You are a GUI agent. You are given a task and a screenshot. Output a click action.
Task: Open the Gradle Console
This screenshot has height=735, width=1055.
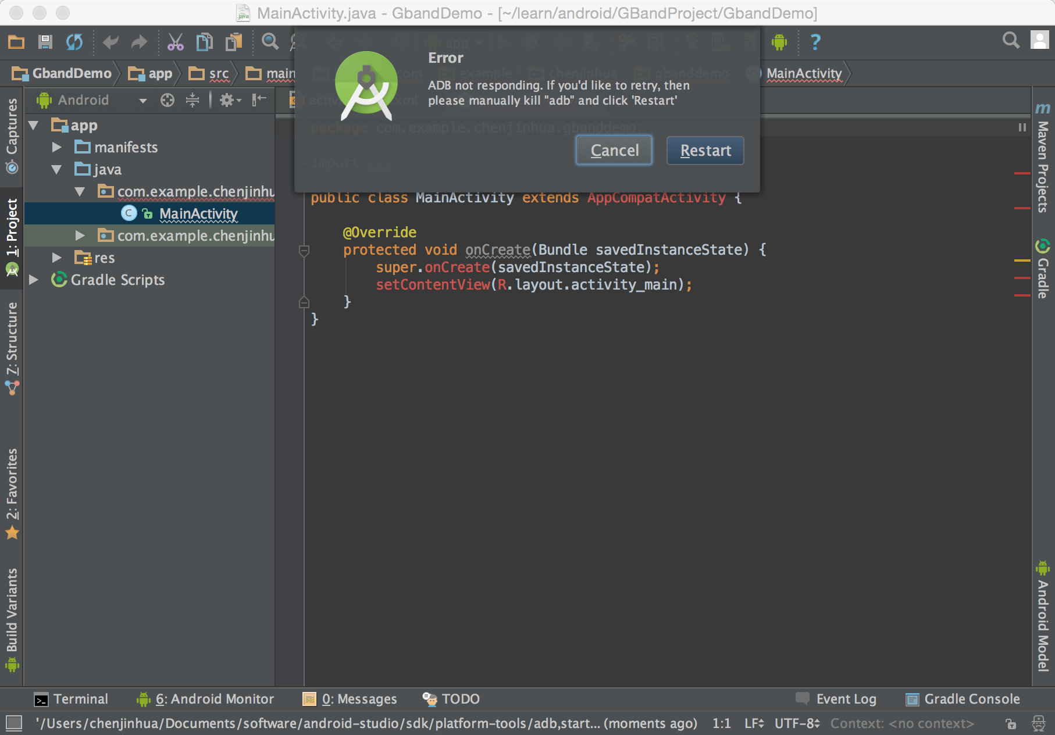[963, 699]
